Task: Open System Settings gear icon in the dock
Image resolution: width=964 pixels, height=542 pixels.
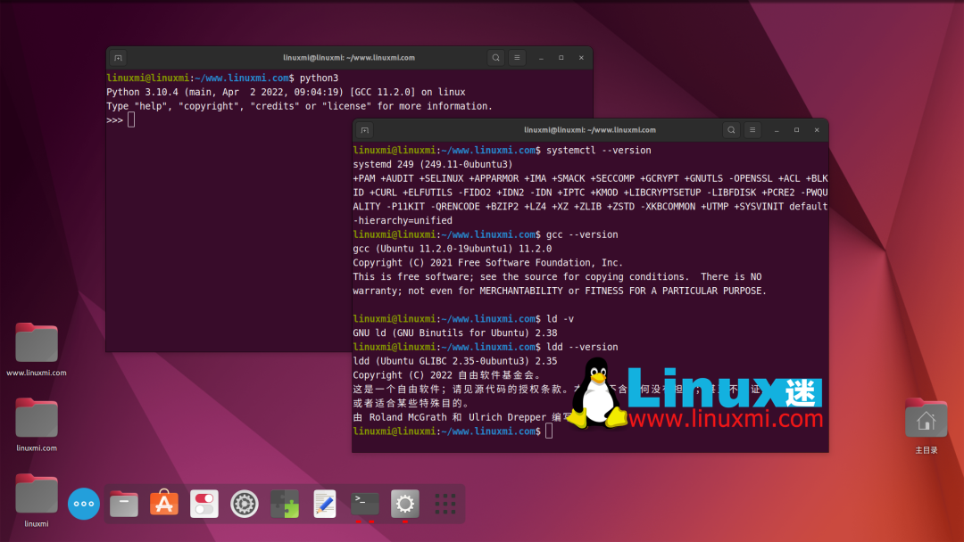Action: click(x=404, y=504)
